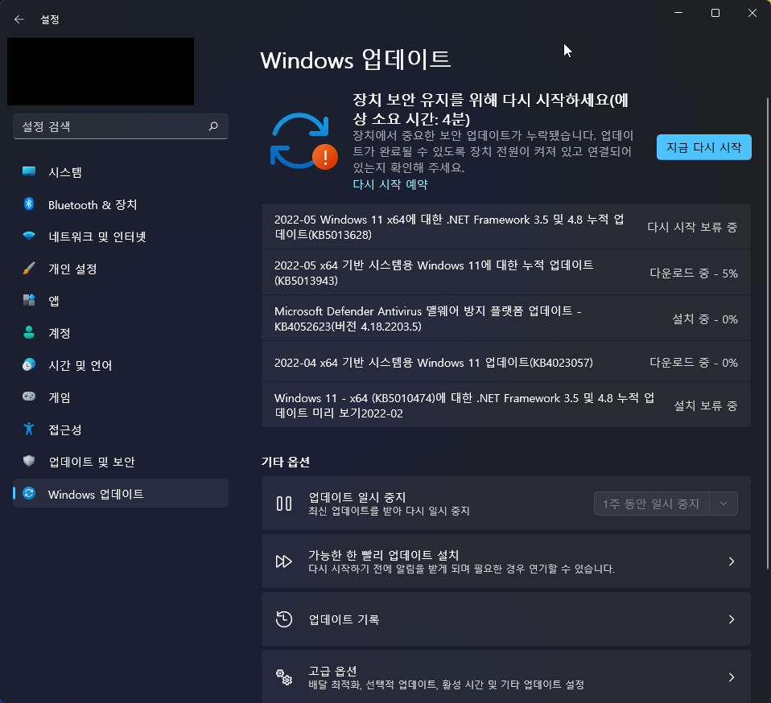Viewport: 771px width, 703px height.
Task: Open 게임 settings category label
Action: tap(59, 397)
